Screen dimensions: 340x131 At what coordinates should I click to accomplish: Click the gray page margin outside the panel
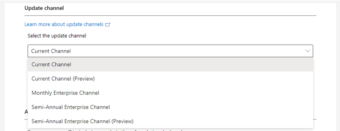(338, 65)
